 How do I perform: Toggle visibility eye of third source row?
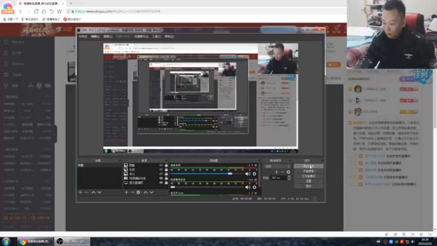pyautogui.click(x=161, y=174)
